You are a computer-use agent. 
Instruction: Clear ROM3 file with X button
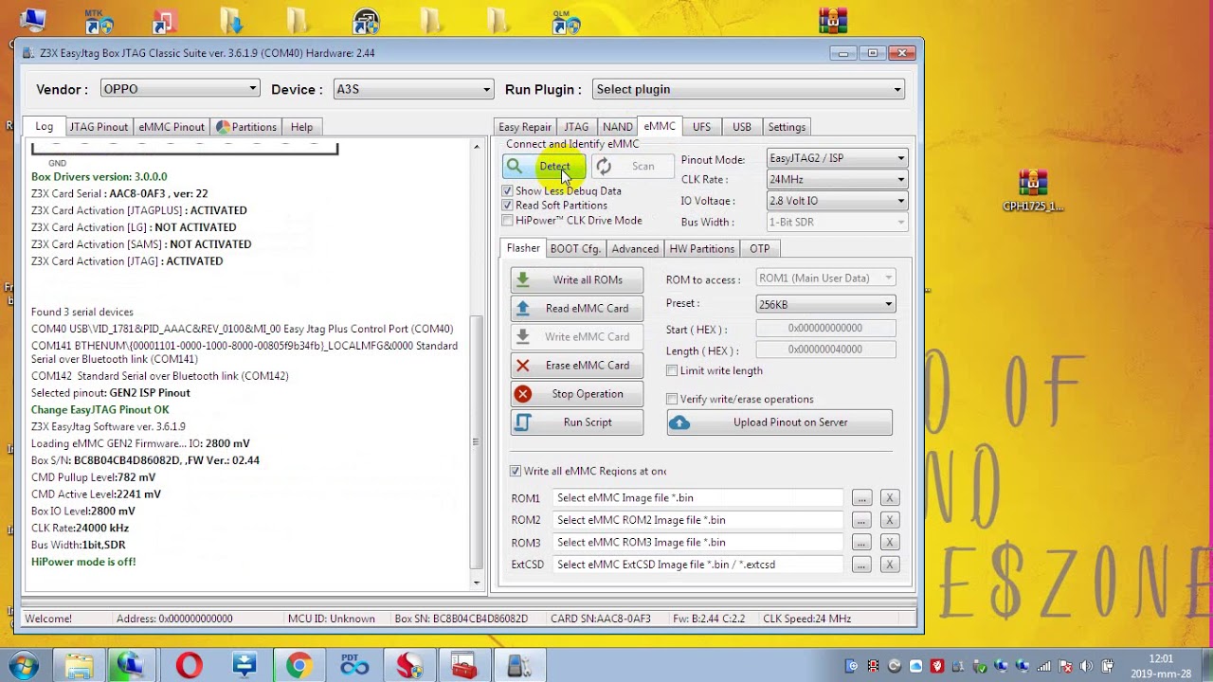(889, 543)
